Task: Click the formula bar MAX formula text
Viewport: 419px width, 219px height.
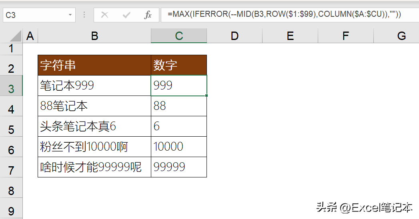Action: click(284, 14)
